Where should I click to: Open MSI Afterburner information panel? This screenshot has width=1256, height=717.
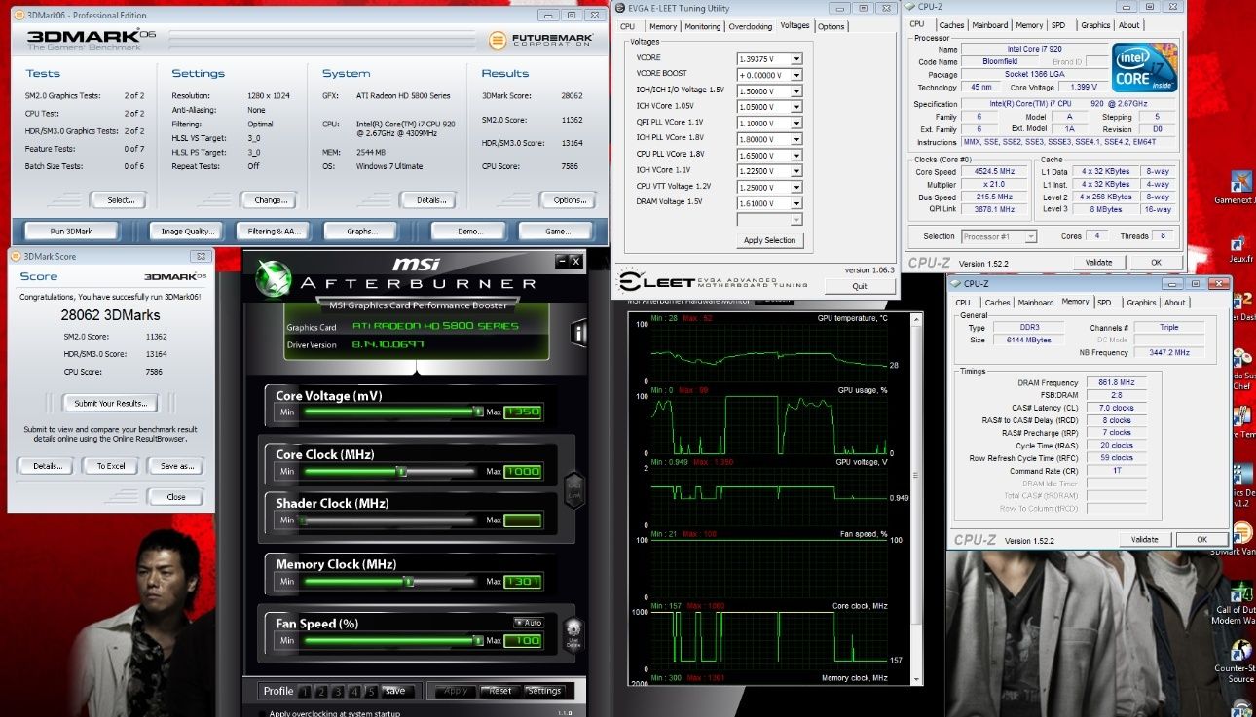(x=578, y=333)
